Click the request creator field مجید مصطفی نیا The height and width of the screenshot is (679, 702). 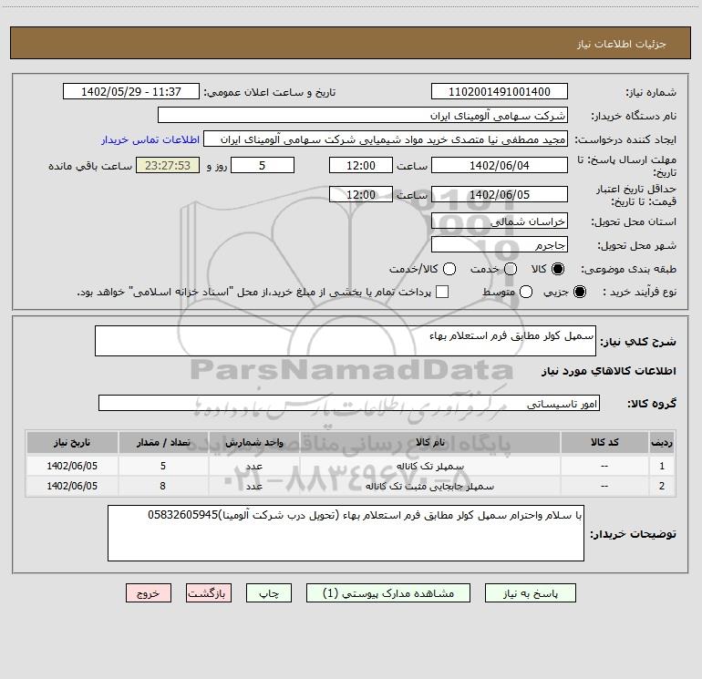[386, 139]
